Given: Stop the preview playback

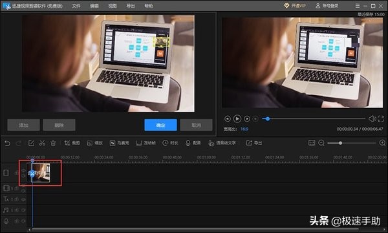Looking at the screenshot, I should (x=255, y=119).
